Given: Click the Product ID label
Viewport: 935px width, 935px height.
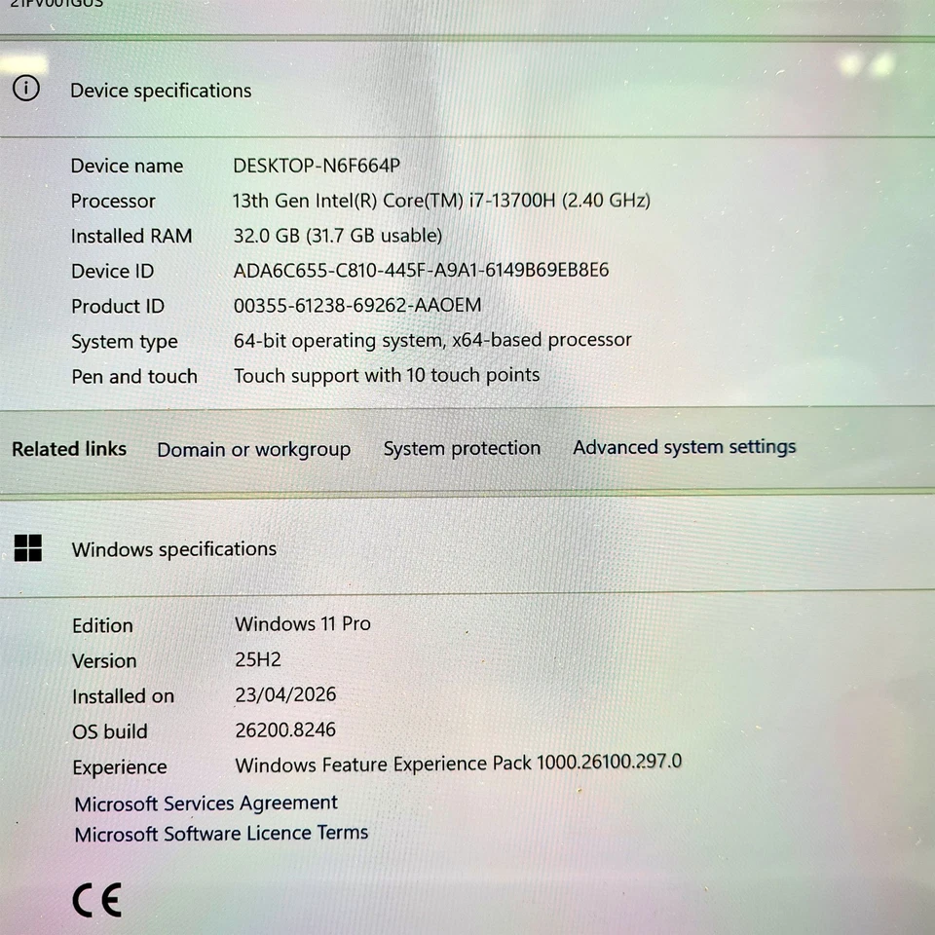Looking at the screenshot, I should (x=118, y=307).
